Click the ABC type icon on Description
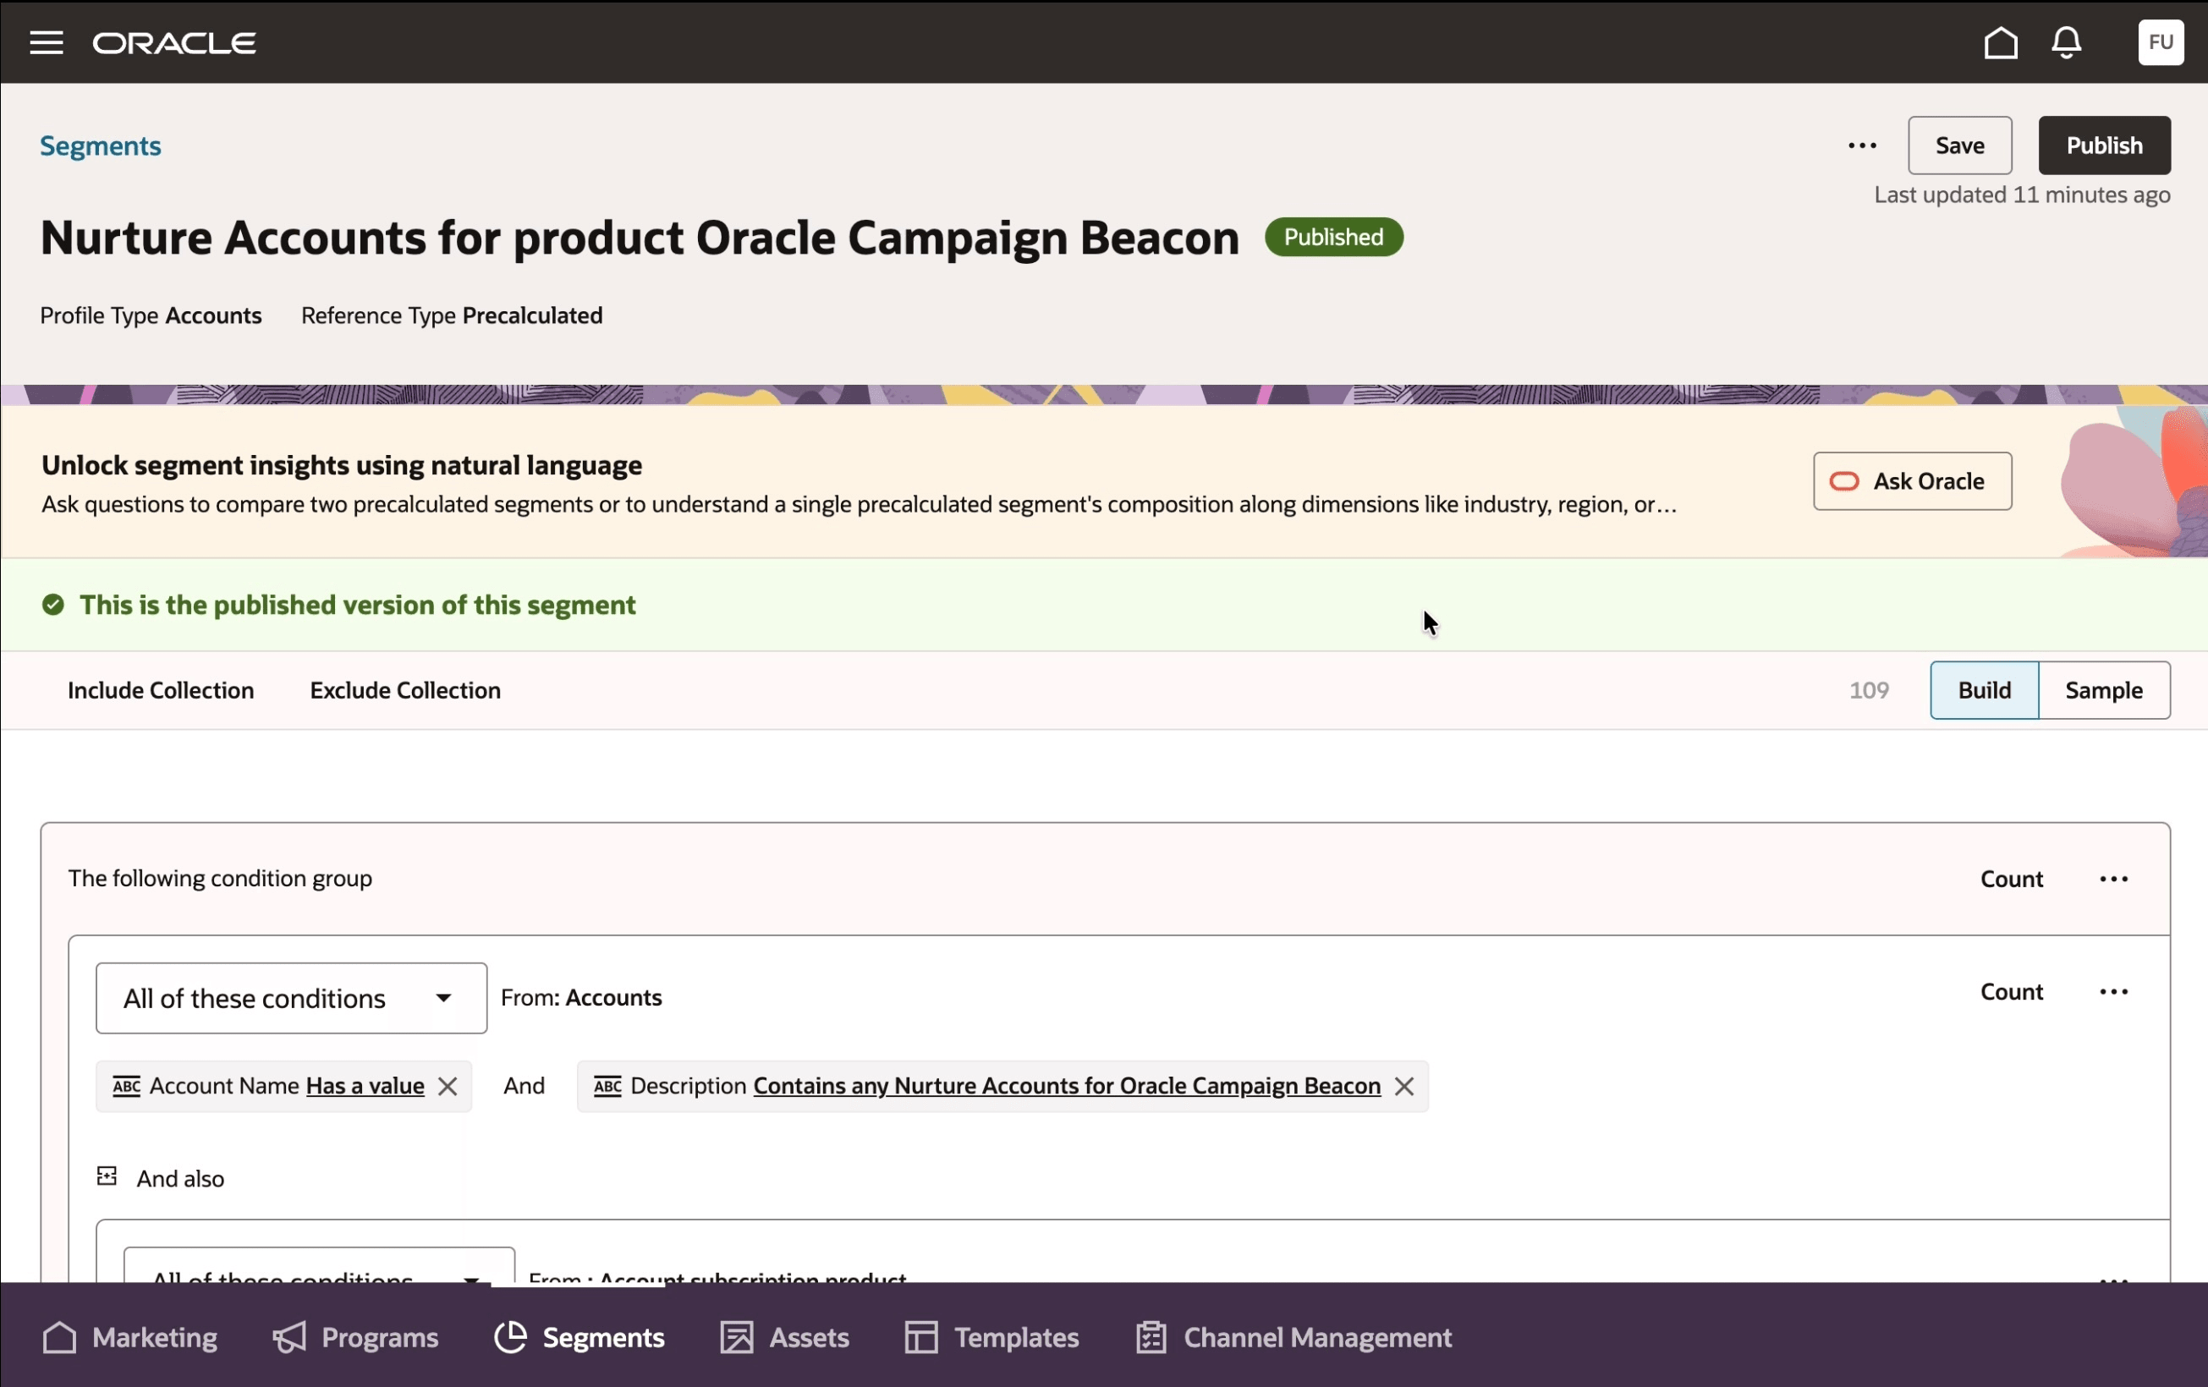Screen dimensions: 2208x1387 pos(607,1086)
